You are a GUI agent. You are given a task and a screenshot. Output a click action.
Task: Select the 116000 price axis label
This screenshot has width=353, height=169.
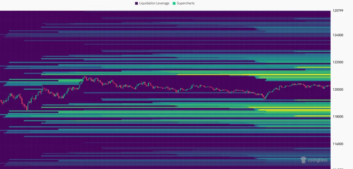[x=338, y=144]
